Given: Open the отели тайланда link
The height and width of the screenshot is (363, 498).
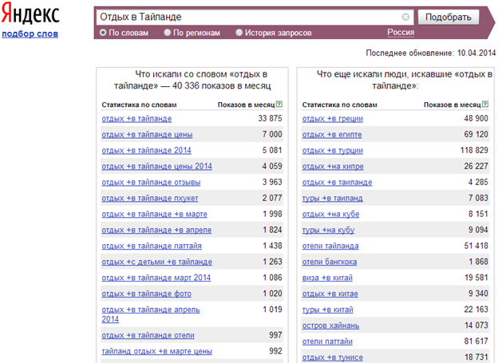Looking at the screenshot, I should click(330, 246).
